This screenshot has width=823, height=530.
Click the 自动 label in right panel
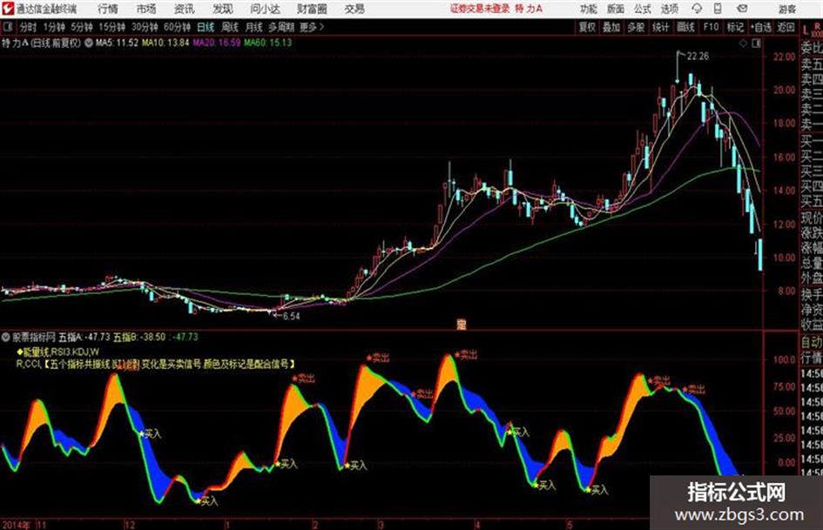[812, 342]
